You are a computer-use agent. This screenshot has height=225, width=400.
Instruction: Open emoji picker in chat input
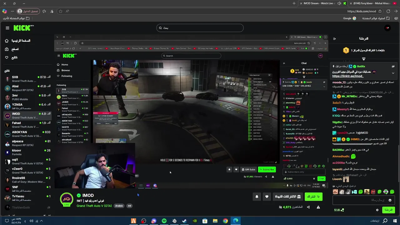390,200
